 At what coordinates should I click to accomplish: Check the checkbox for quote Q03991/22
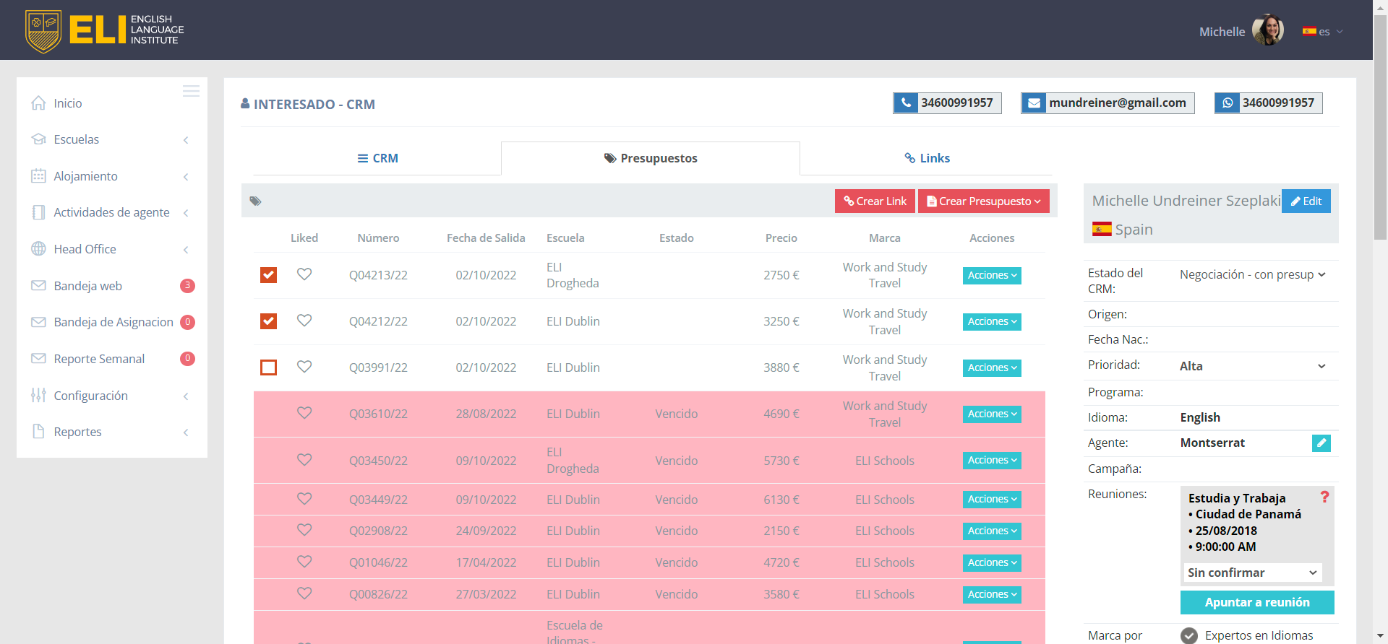coord(268,367)
